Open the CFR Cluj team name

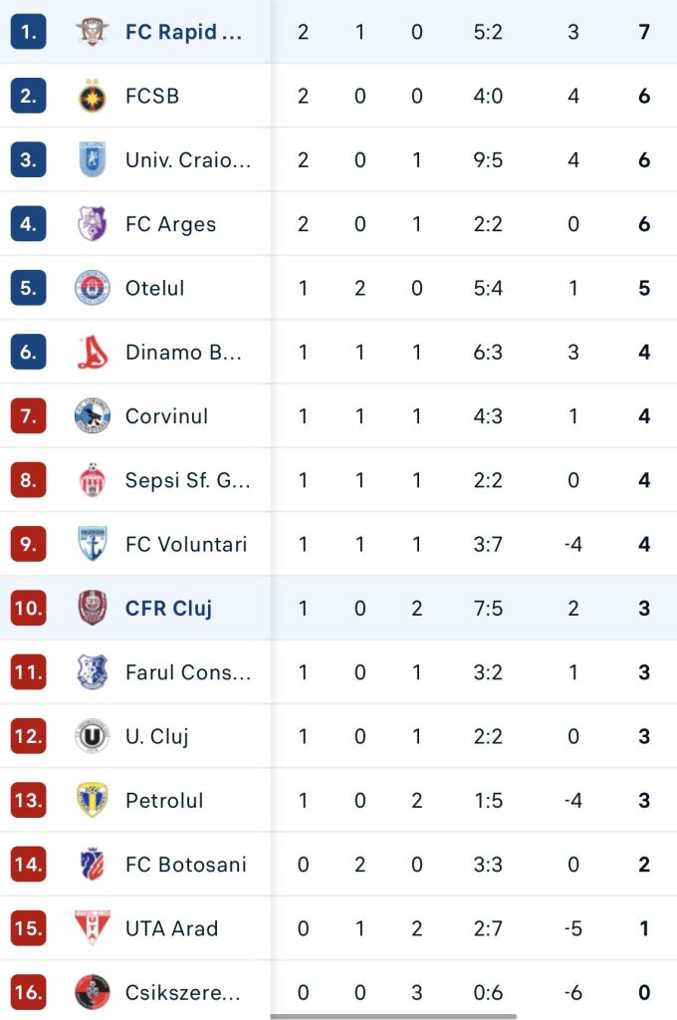click(x=168, y=609)
